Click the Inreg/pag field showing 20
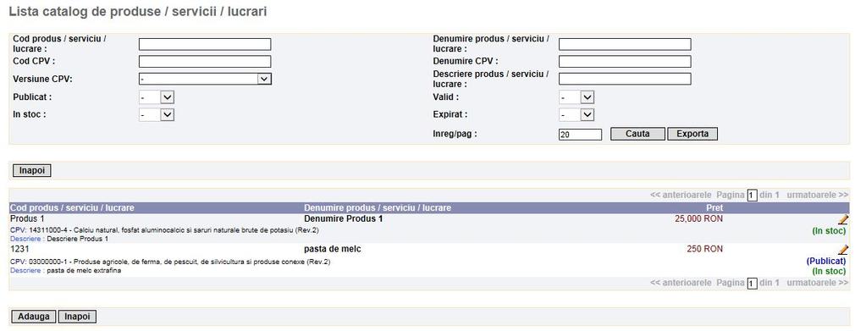This screenshot has height=331, width=866. [580, 135]
